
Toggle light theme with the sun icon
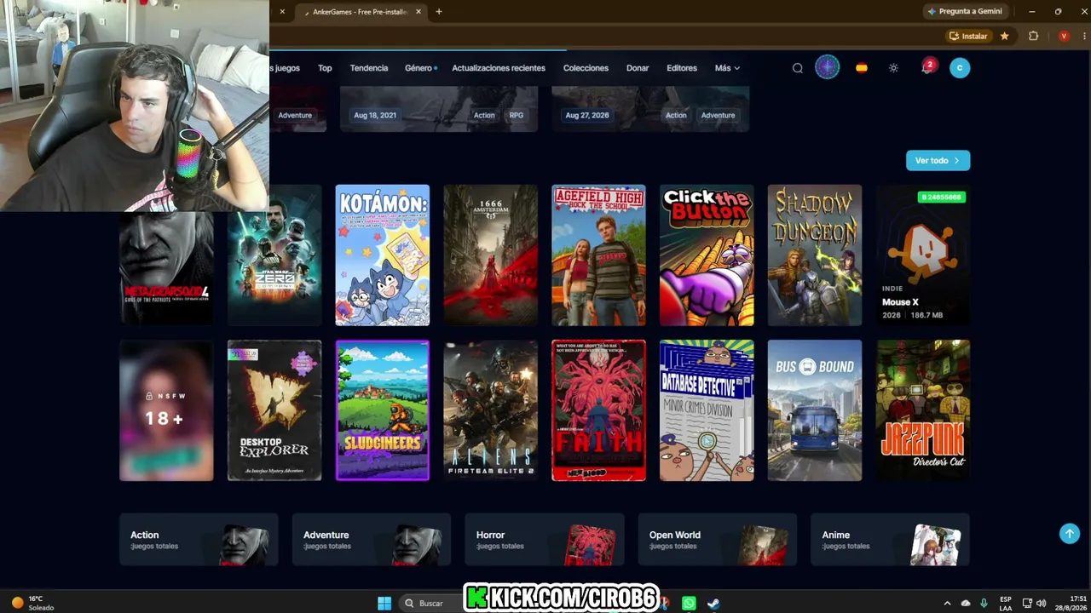point(893,68)
